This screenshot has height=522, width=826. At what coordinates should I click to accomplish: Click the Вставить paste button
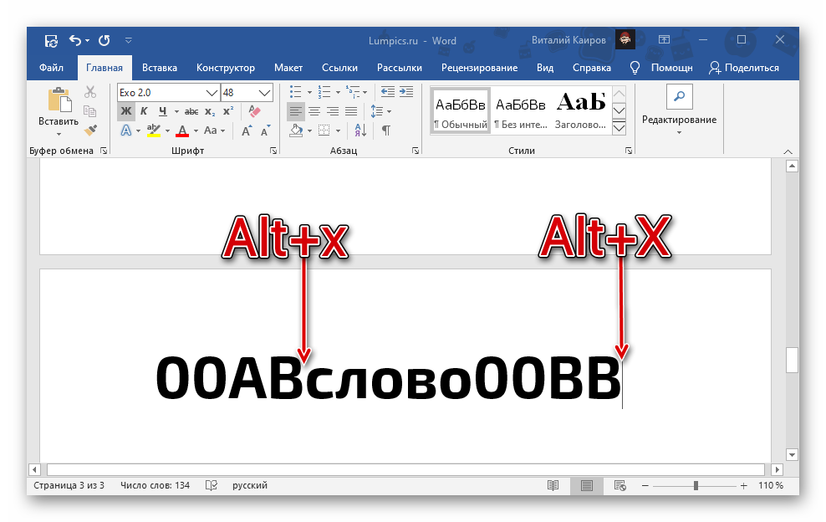(x=59, y=107)
